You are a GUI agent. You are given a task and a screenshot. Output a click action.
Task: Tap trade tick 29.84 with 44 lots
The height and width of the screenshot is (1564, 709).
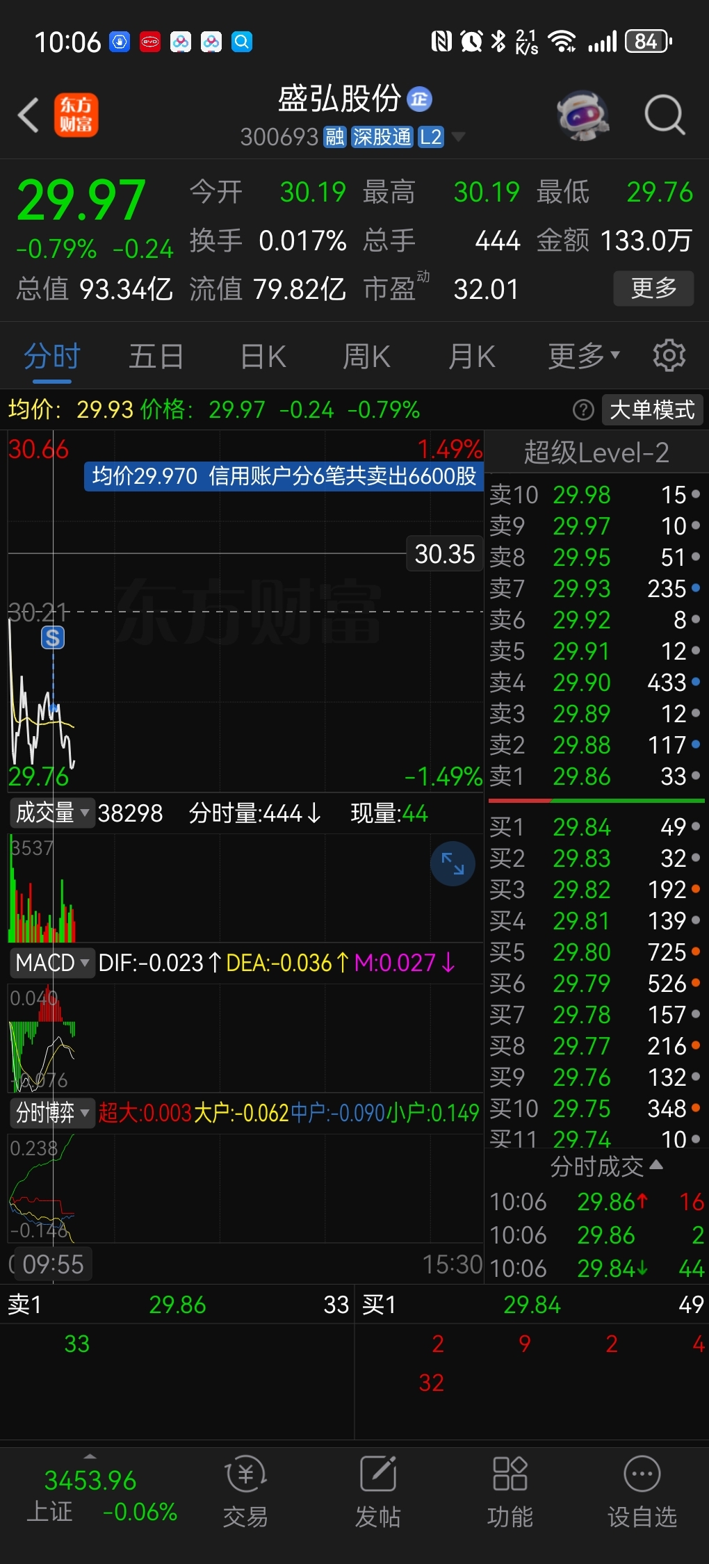[x=597, y=1269]
